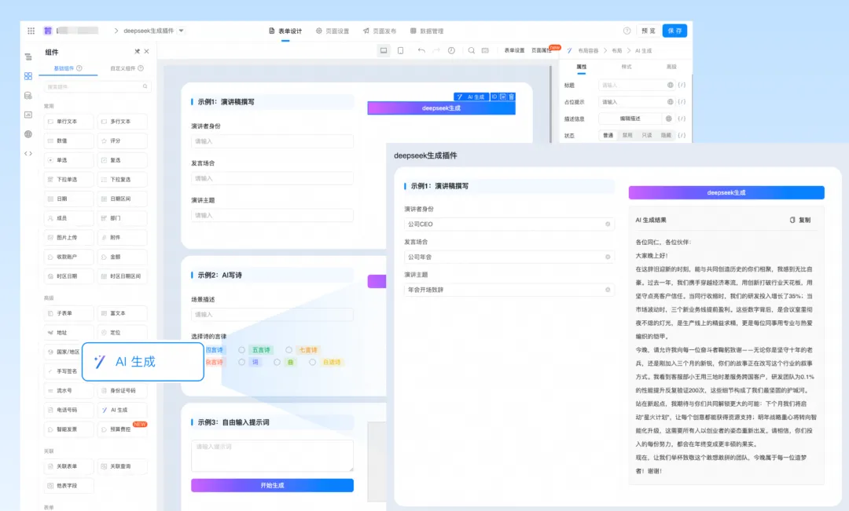This screenshot has height=511, width=849.
Task: Duplicate the selected AI 生成 component
Action: pyautogui.click(x=503, y=97)
